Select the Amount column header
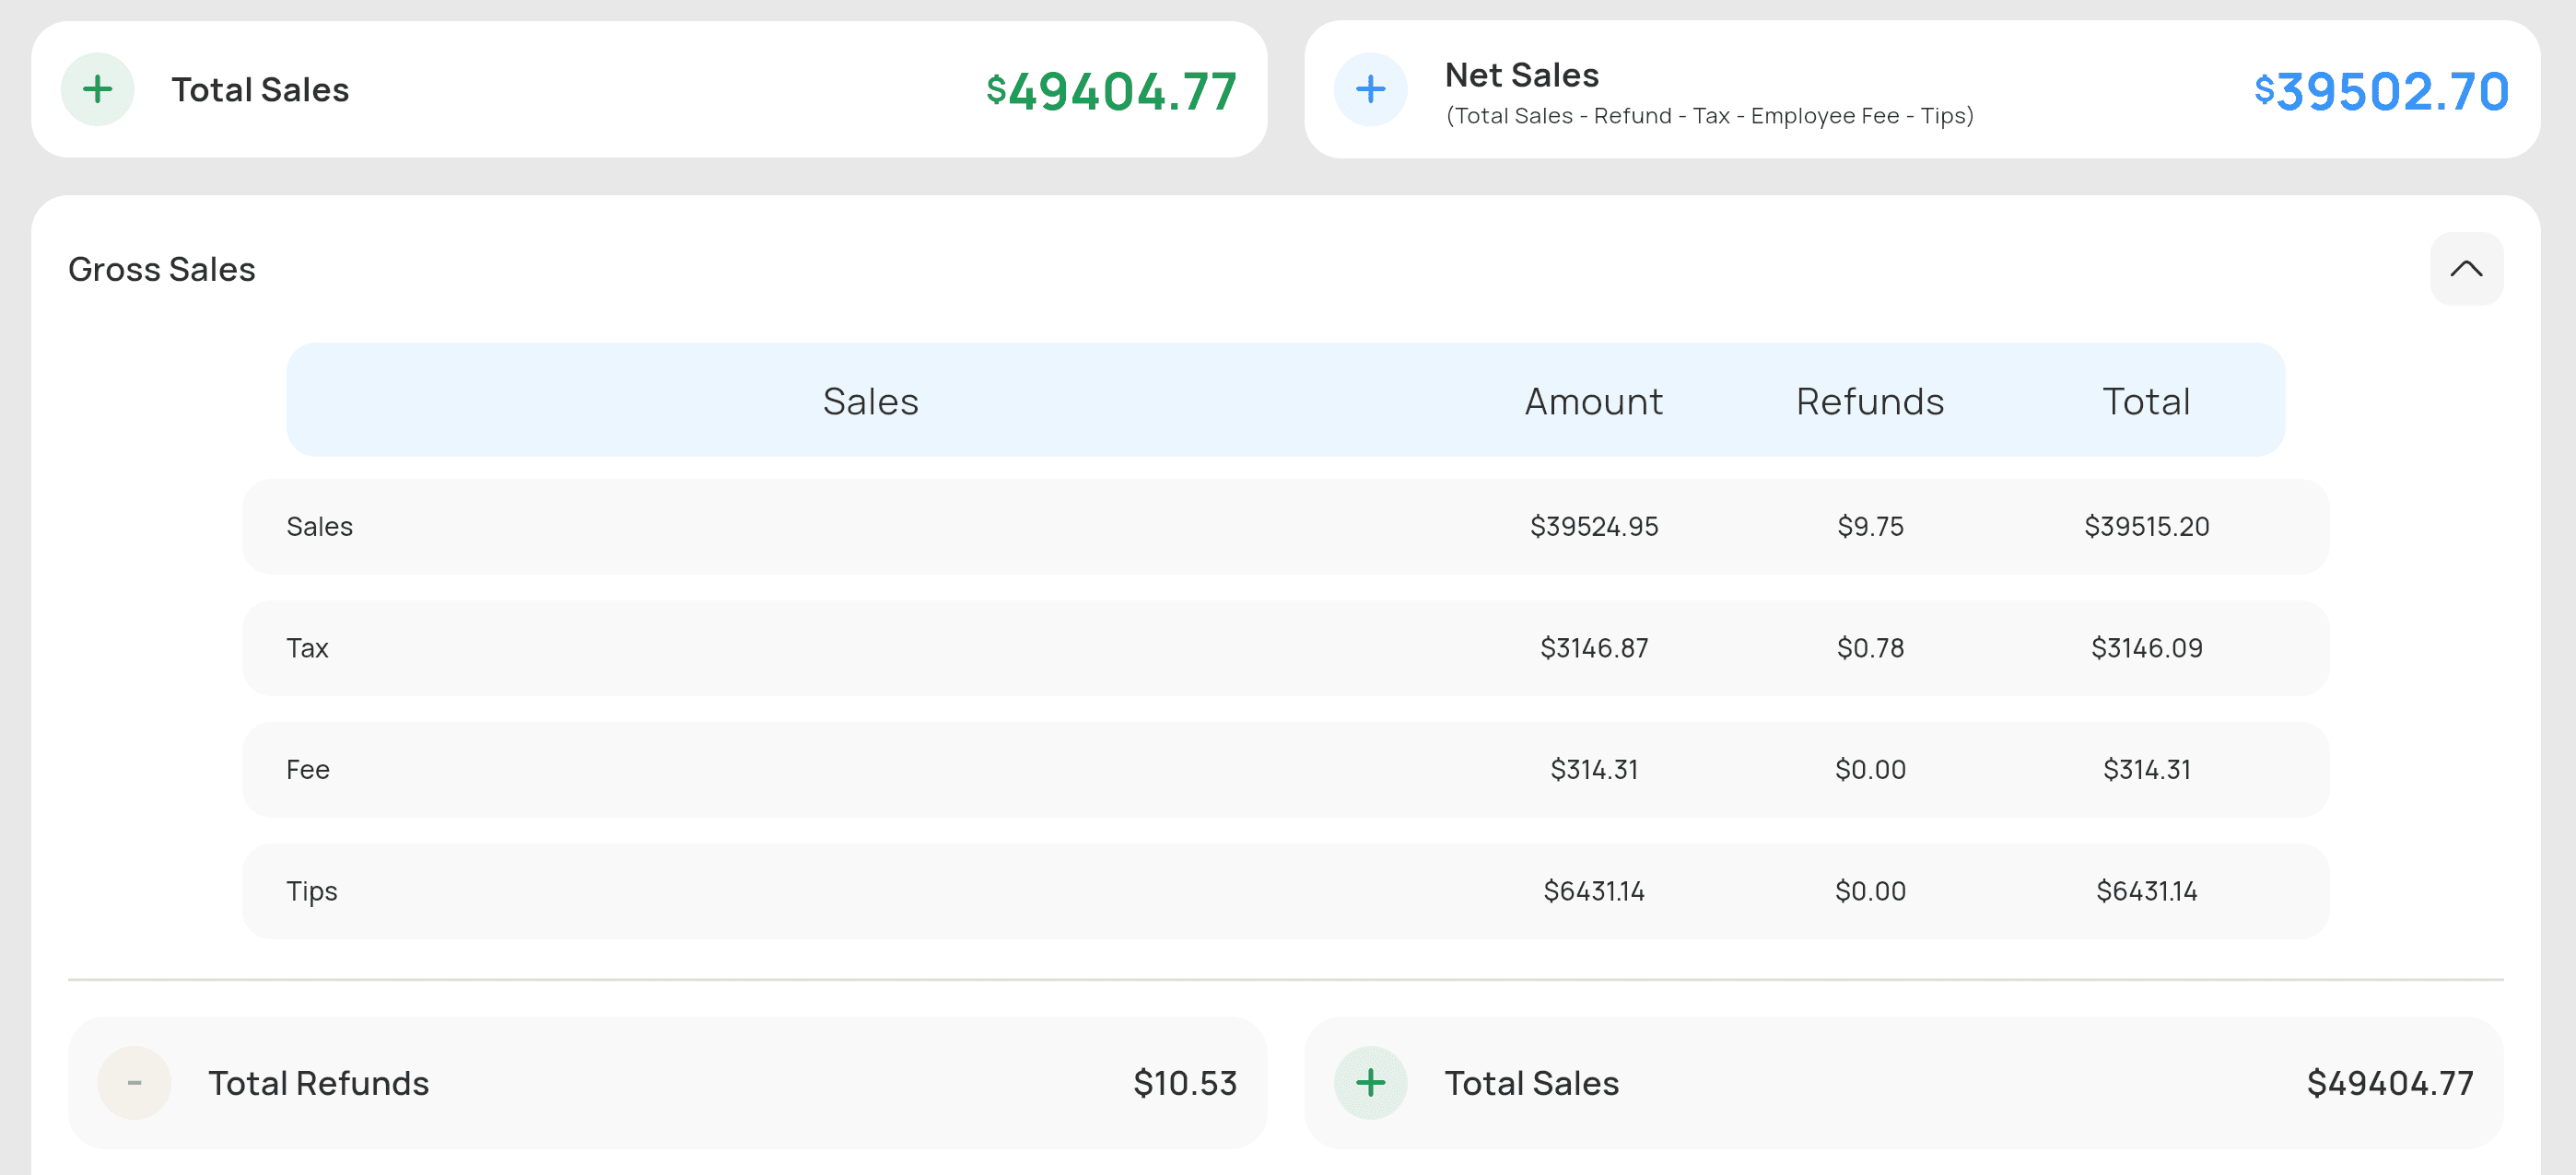This screenshot has width=2576, height=1175. pyautogui.click(x=1592, y=401)
